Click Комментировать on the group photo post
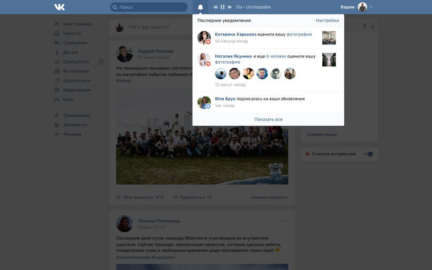Screen dimensions: 432x270 pos(269,197)
